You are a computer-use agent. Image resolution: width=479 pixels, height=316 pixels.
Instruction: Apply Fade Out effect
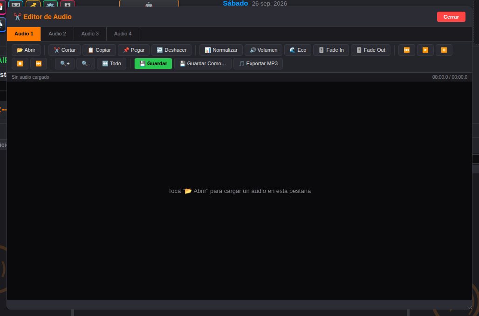370,50
